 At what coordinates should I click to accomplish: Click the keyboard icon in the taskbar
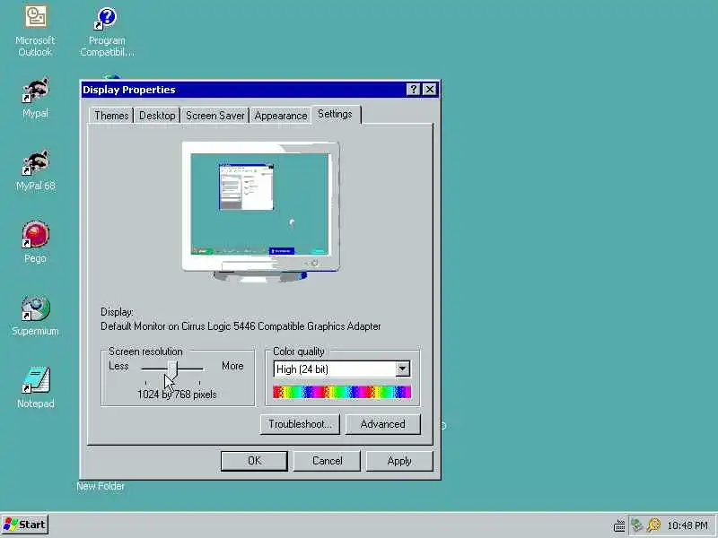[619, 525]
